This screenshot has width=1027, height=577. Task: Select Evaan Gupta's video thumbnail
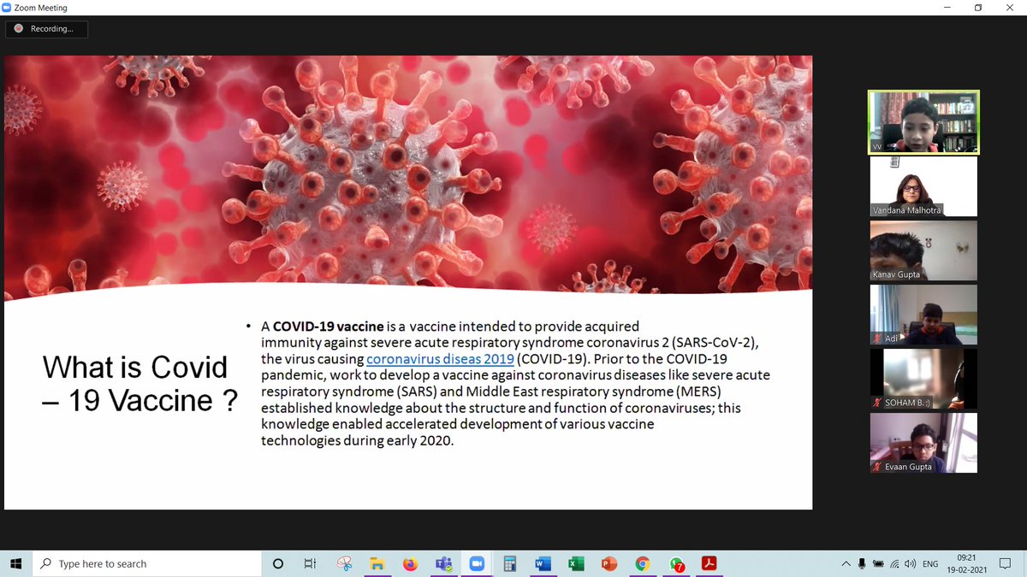tap(923, 443)
